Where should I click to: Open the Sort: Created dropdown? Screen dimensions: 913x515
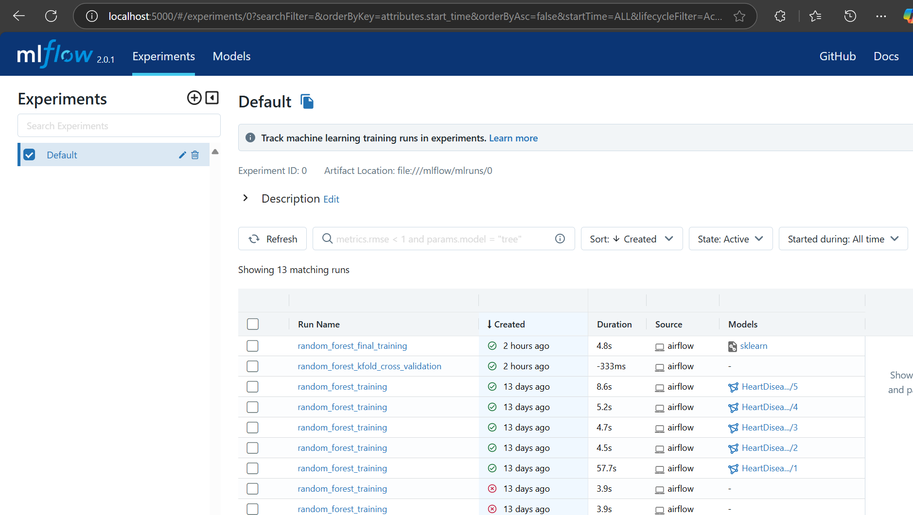coord(632,239)
